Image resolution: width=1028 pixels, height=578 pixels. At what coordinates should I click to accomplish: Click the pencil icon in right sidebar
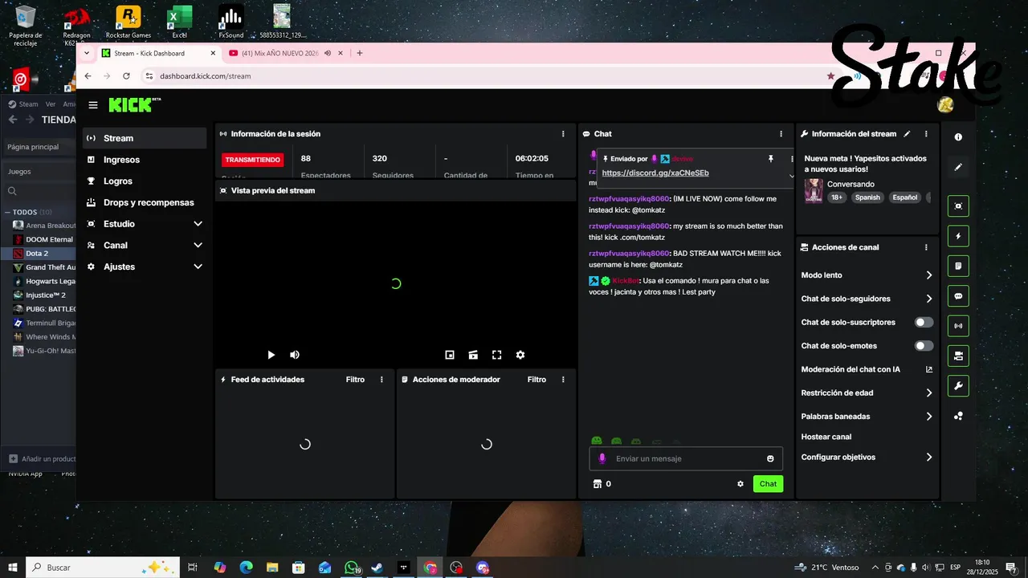(x=958, y=167)
